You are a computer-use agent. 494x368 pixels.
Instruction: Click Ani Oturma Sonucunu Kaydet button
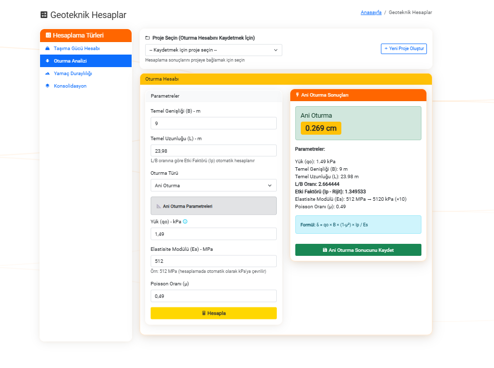pos(358,250)
